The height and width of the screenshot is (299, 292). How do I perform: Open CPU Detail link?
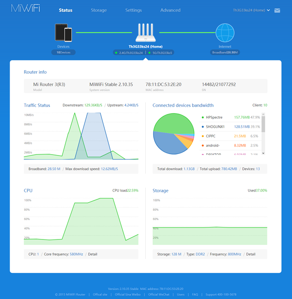point(93,254)
